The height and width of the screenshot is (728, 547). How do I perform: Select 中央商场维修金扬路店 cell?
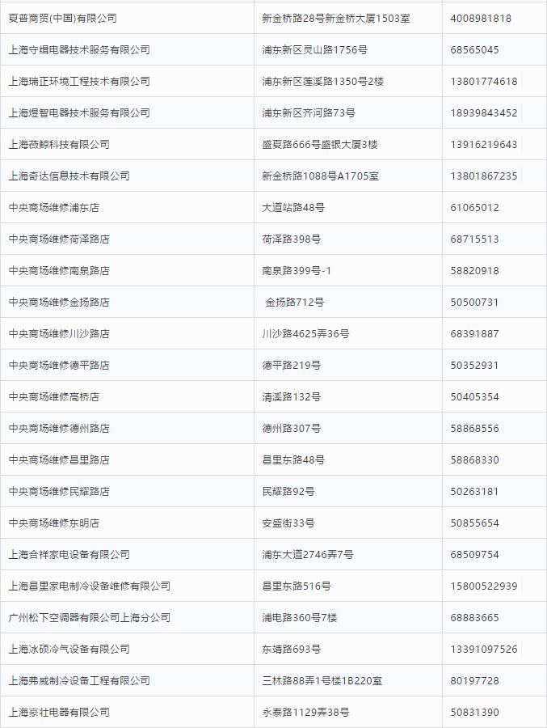point(127,303)
